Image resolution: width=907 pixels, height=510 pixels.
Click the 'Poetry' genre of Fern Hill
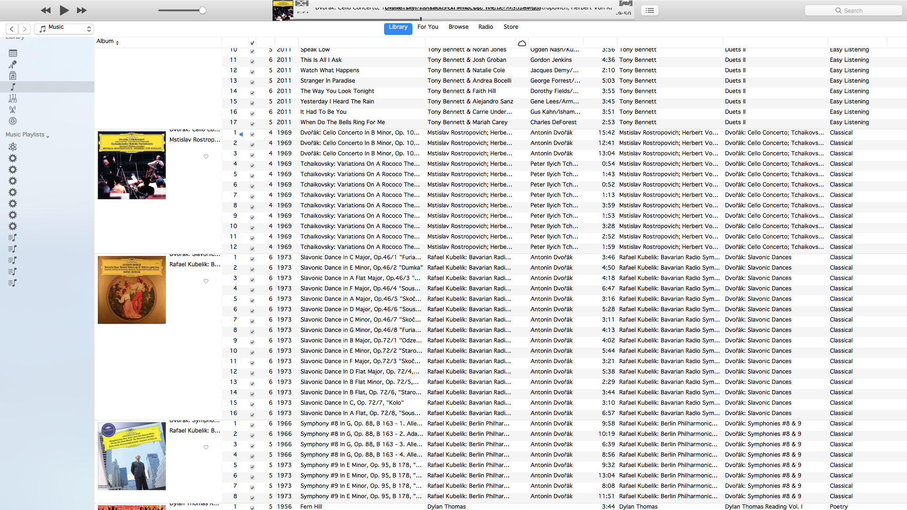[839, 507]
